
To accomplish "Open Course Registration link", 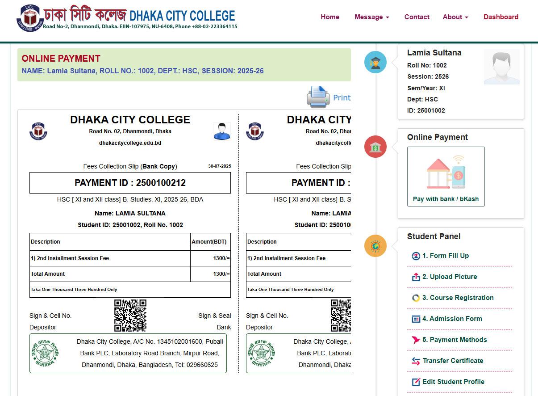I will point(458,298).
